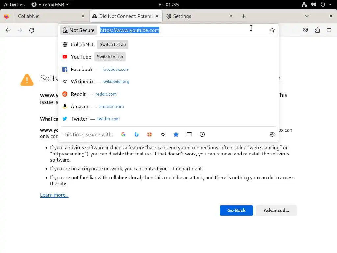Viewport: 337px width, 253px height.
Task: Reload the current page
Action: coord(32,30)
